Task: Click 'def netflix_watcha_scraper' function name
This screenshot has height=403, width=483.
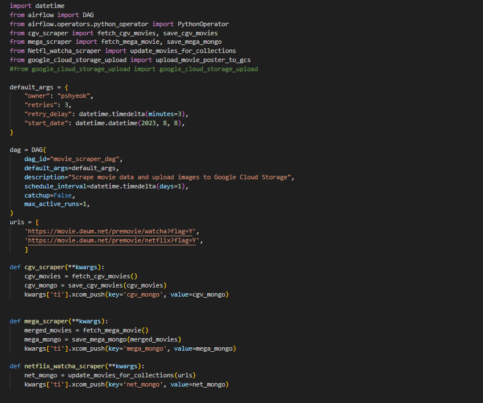Action: tap(64, 366)
